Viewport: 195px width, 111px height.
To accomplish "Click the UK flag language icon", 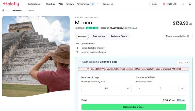I will [x=164, y=4].
